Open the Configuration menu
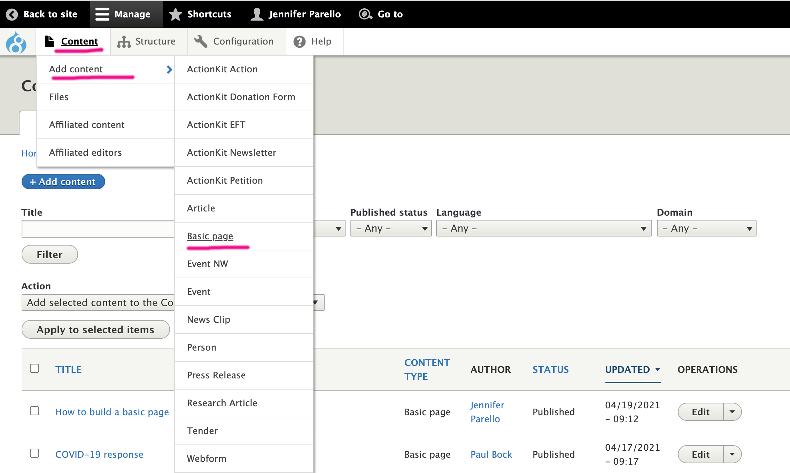Image resolution: width=790 pixels, height=473 pixels. (x=237, y=41)
